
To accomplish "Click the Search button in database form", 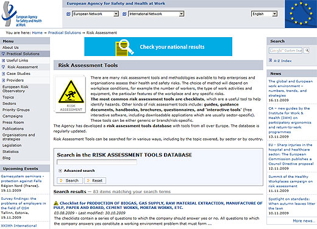I will coord(69,180).
